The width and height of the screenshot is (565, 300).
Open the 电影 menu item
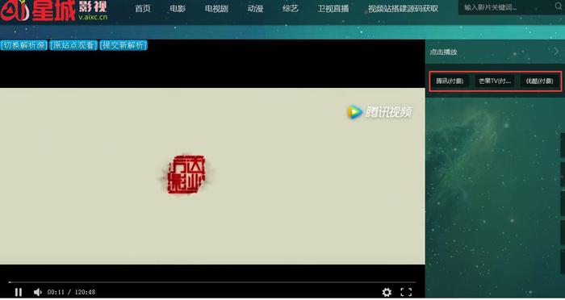[x=178, y=9]
